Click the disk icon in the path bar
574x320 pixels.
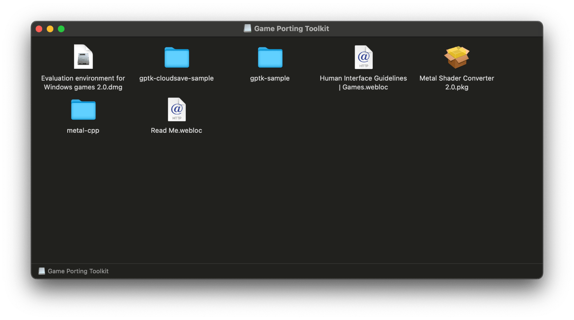click(x=41, y=271)
